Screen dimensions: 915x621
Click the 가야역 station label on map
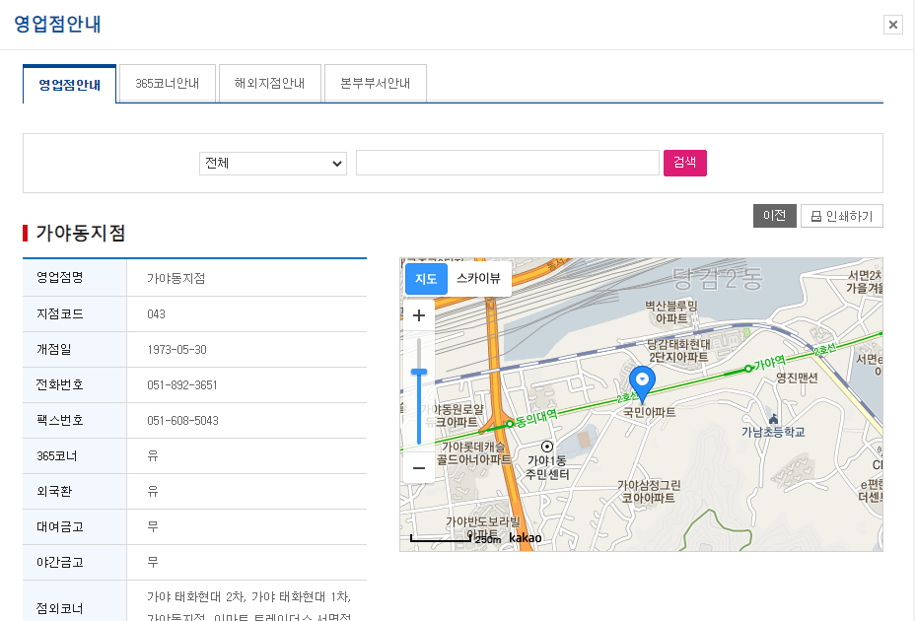tap(769, 363)
